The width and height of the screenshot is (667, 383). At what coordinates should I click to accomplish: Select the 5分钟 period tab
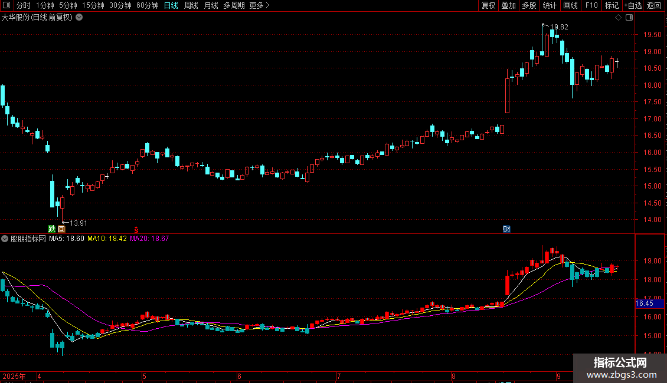click(x=68, y=5)
